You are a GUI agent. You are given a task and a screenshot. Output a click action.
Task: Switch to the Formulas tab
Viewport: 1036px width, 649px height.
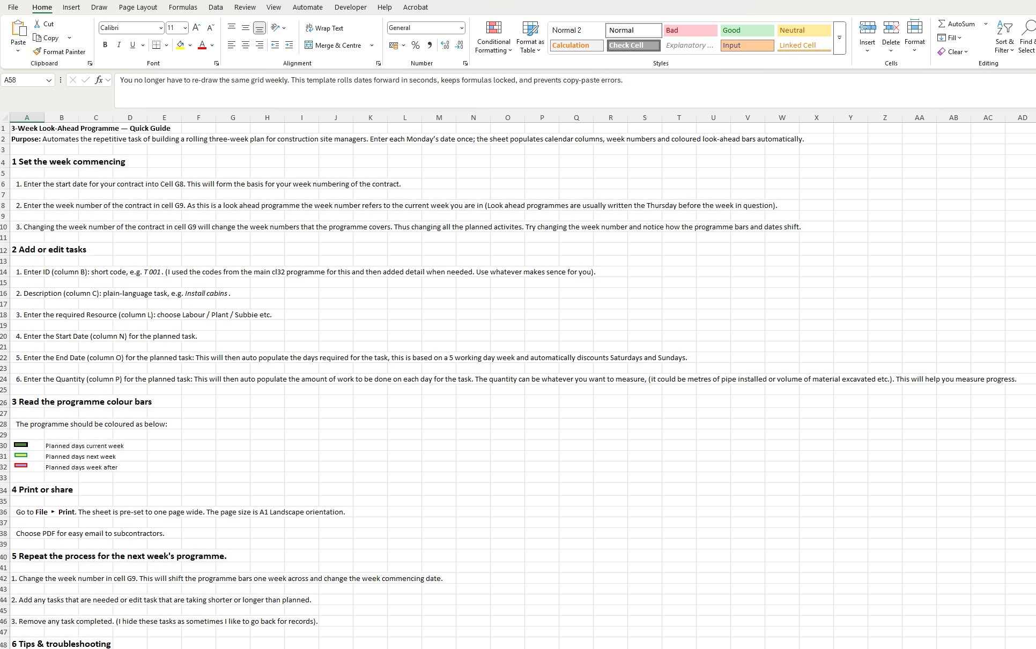(183, 7)
